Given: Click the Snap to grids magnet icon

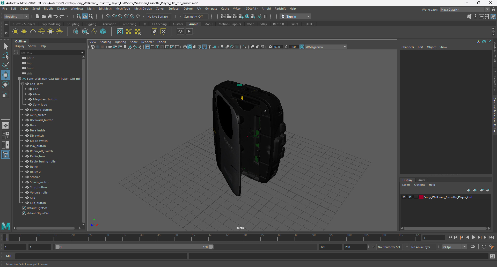Looking at the screenshot, I should (x=108, y=16).
